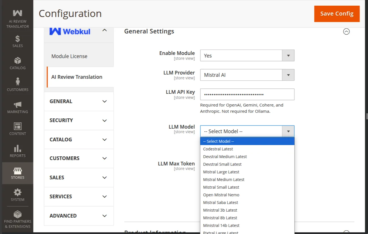
Task: Open the LLM Provider dropdown
Action: (x=247, y=75)
